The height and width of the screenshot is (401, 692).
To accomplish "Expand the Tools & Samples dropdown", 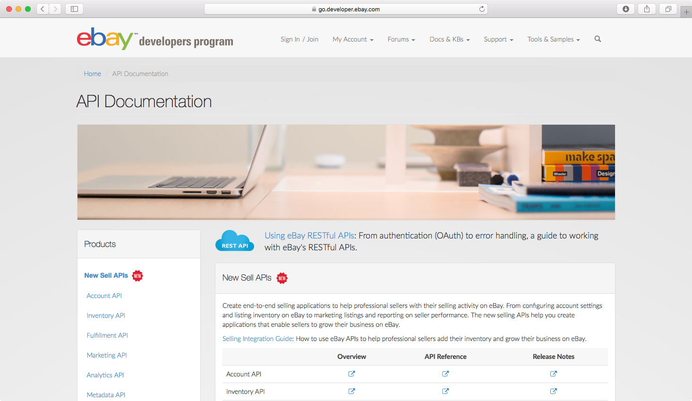I will [x=553, y=40].
